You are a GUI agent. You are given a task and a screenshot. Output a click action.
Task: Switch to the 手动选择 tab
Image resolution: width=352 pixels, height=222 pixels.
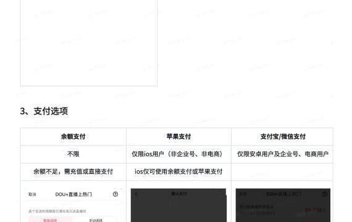[95, 220]
